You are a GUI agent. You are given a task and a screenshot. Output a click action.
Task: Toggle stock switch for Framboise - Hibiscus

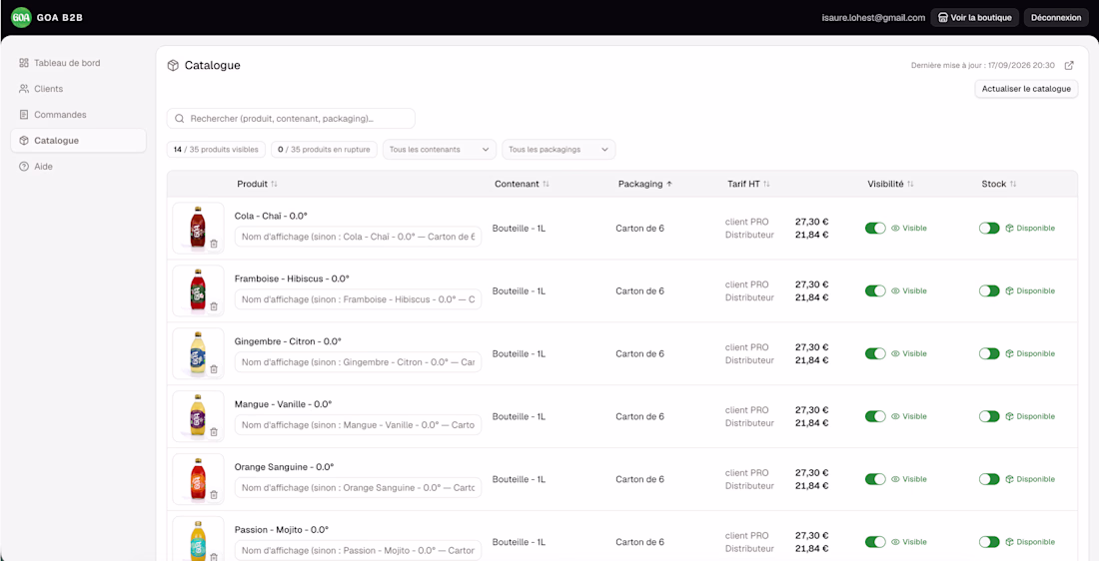(x=989, y=290)
